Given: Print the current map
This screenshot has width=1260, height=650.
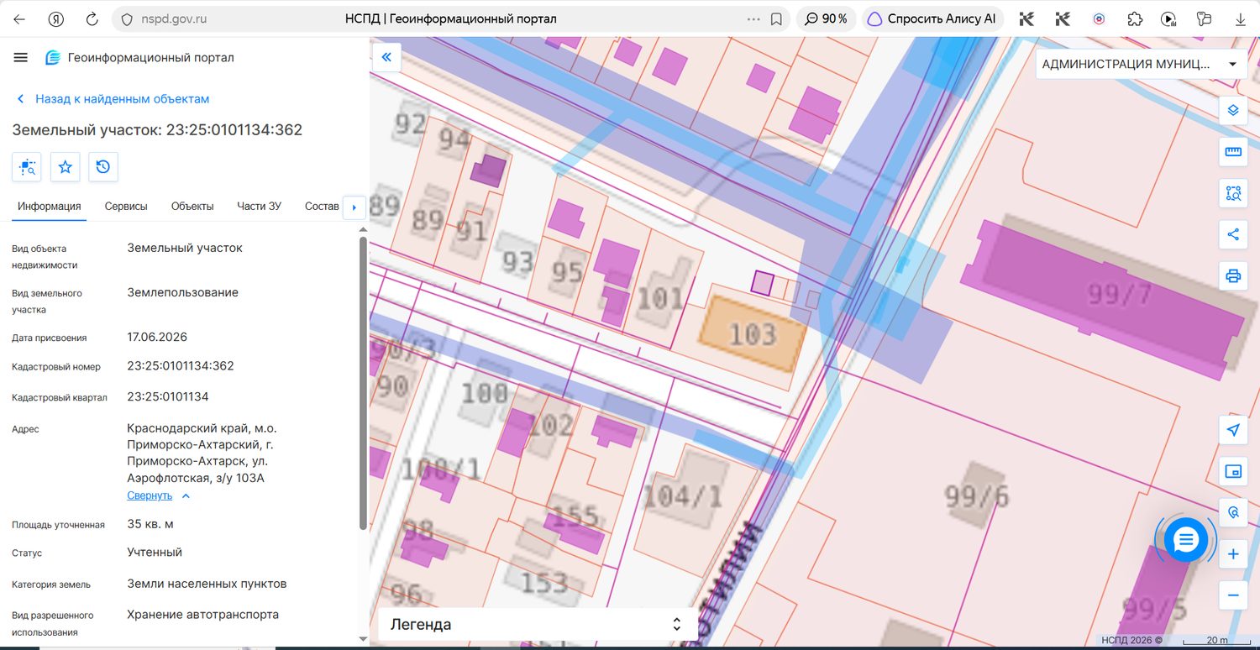Looking at the screenshot, I should click(x=1233, y=275).
